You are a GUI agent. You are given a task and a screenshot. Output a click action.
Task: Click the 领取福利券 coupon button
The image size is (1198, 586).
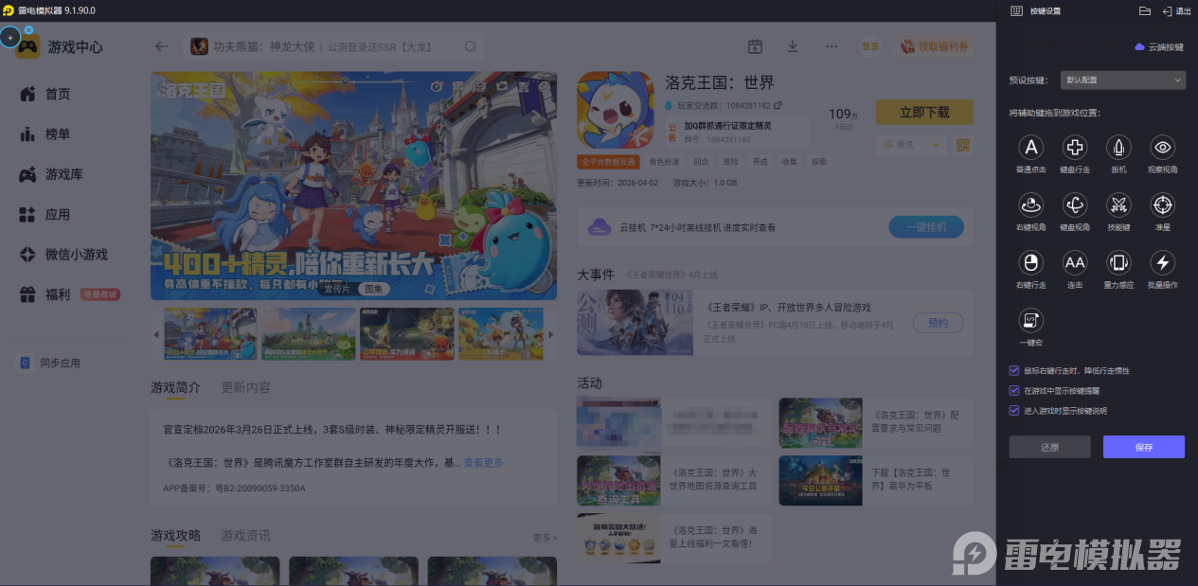point(934,46)
